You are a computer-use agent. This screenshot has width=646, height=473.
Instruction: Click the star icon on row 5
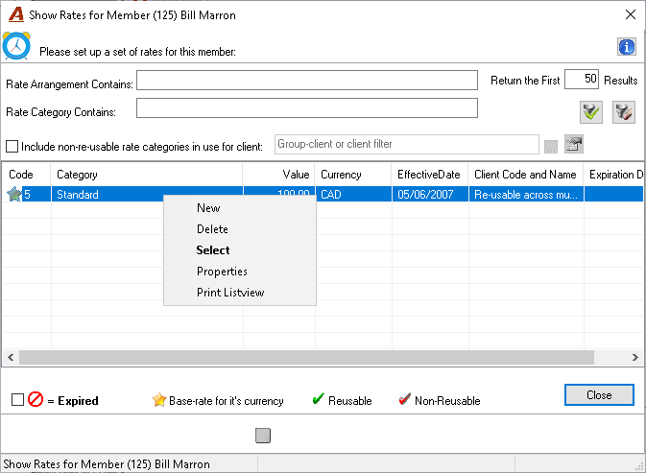point(14,195)
